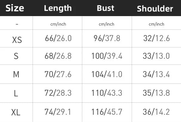
Task: Click cm/inch unit under Shoulder
Action: tap(156, 24)
